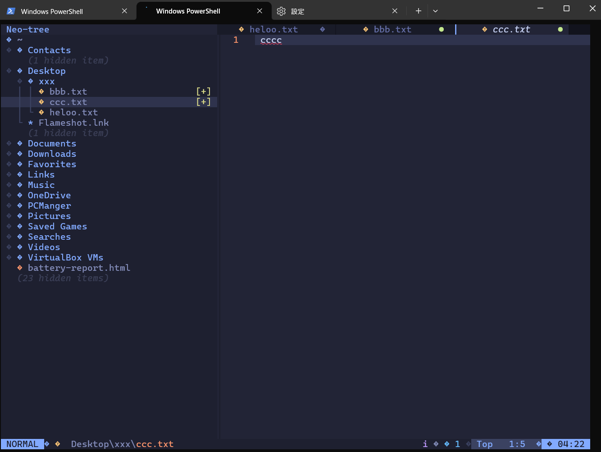This screenshot has width=601, height=452.
Task: Switch to the heloo.txt buffer tab
Action: point(273,29)
